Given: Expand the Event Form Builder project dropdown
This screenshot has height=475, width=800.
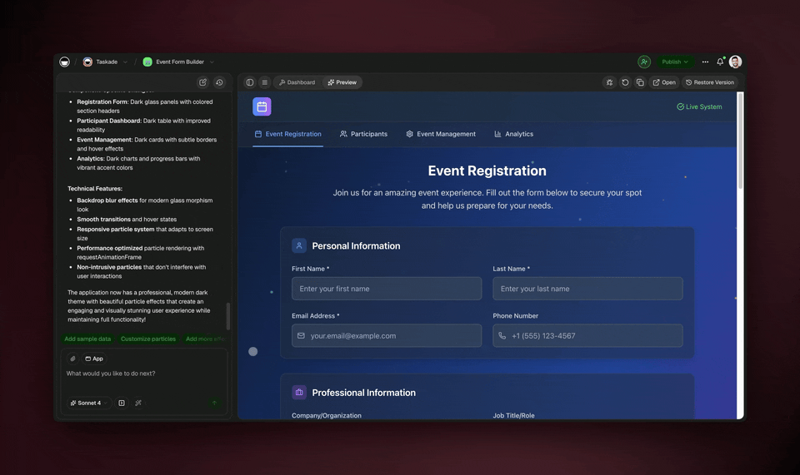Looking at the screenshot, I should point(211,62).
